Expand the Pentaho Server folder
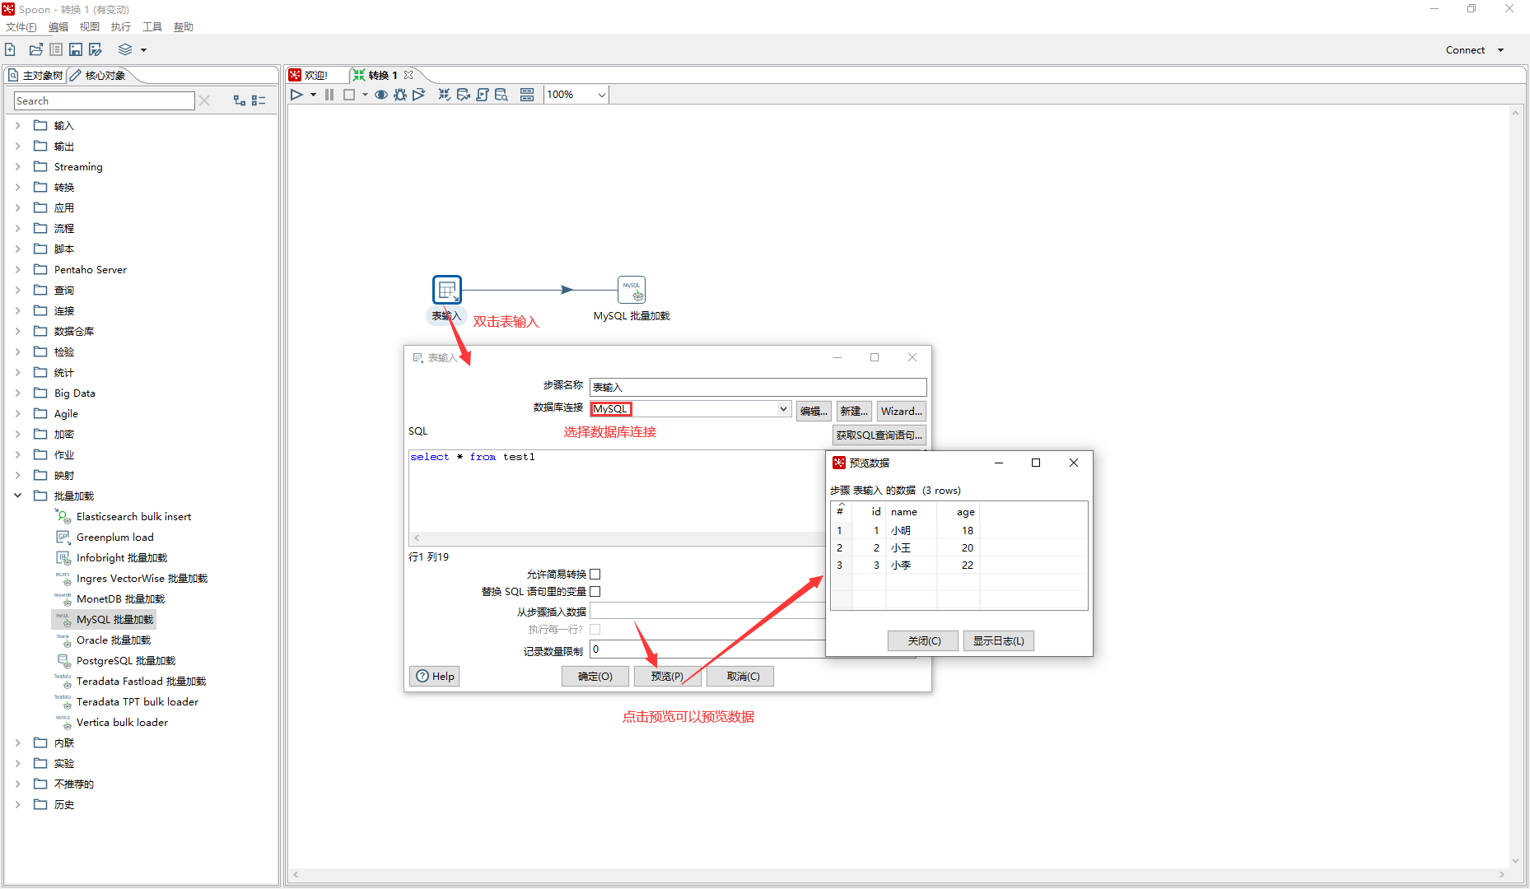 [17, 270]
